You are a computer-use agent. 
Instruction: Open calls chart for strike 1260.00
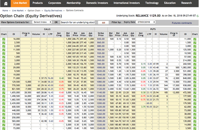click(4, 114)
